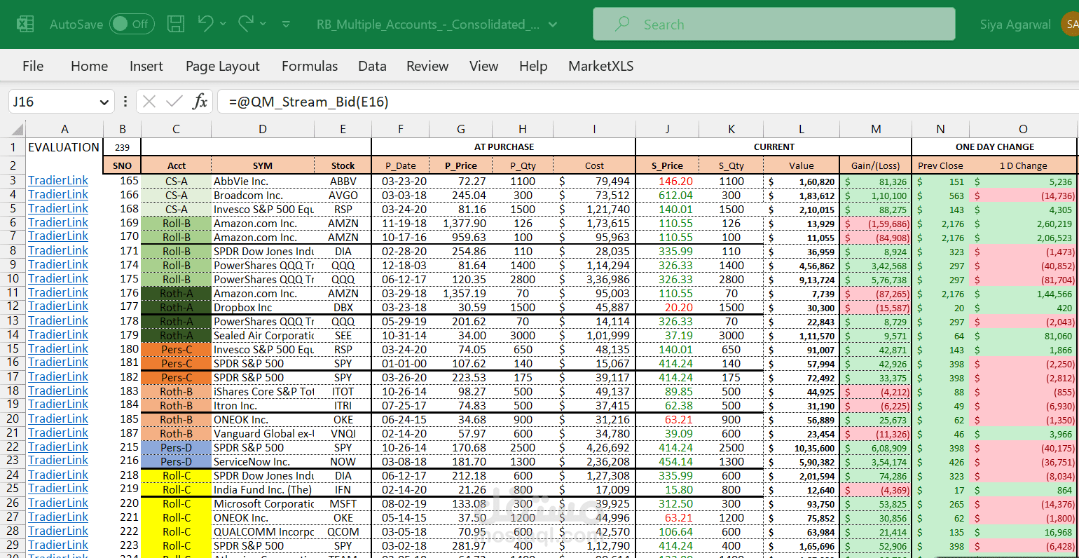Image resolution: width=1079 pixels, height=558 pixels.
Task: Click the Redo icon
Action: pyautogui.click(x=246, y=23)
